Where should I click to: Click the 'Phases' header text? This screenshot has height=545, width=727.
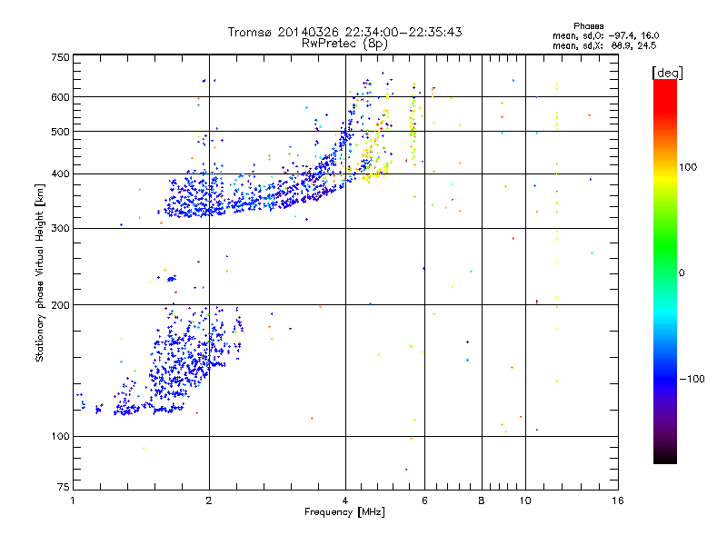click(588, 26)
